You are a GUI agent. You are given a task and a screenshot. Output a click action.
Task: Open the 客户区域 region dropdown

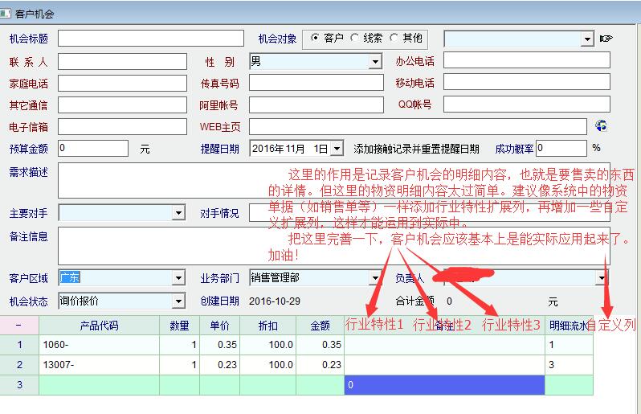click(178, 278)
